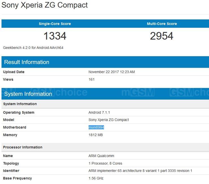Viewport: 209px width, 184px height.
Task: Select the Single-Core Score header
Action: pyautogui.click(x=55, y=24)
